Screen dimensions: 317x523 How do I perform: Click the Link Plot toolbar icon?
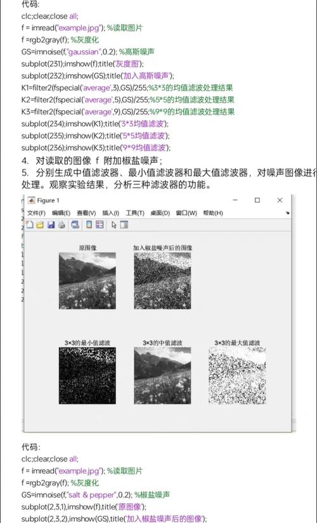pos(75,225)
